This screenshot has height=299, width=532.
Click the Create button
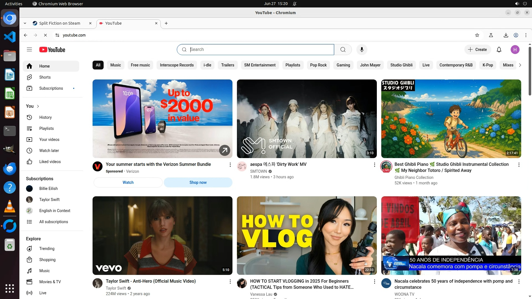[477, 50]
